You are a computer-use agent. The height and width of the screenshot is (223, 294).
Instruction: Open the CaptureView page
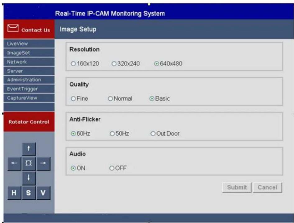[x=29, y=98]
